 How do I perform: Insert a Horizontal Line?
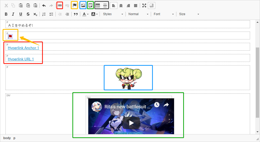[x=105, y=5]
